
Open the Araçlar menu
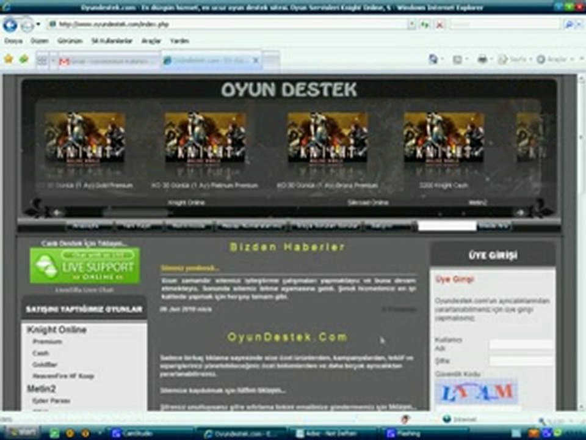(x=151, y=41)
